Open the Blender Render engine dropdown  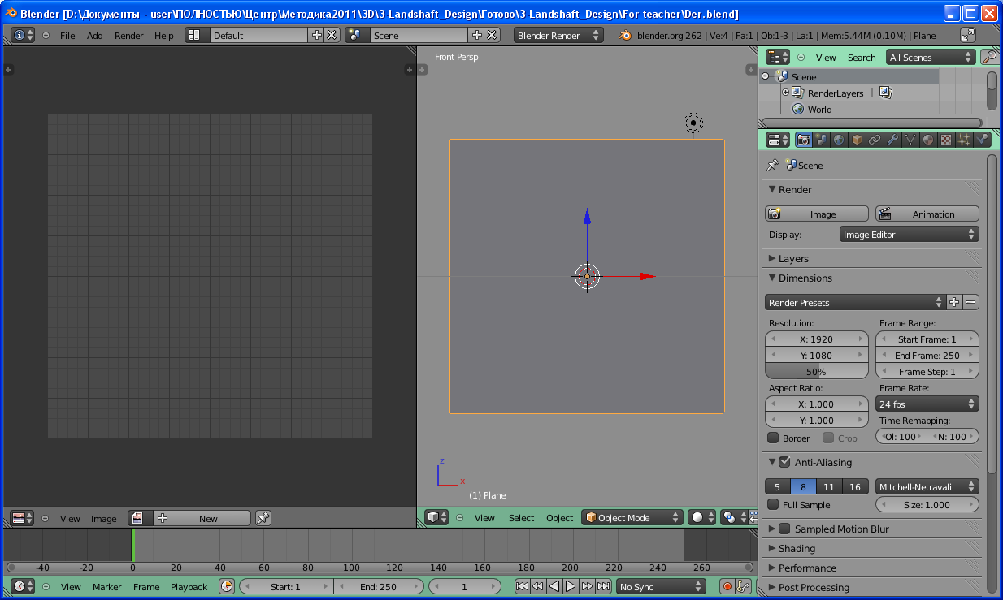558,35
